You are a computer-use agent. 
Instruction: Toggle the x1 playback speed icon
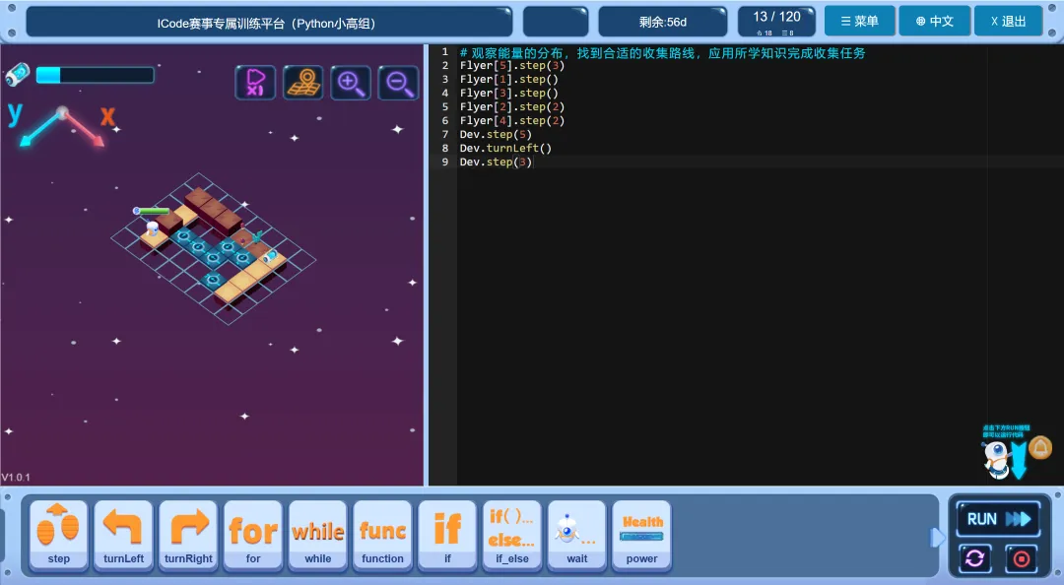tap(255, 83)
